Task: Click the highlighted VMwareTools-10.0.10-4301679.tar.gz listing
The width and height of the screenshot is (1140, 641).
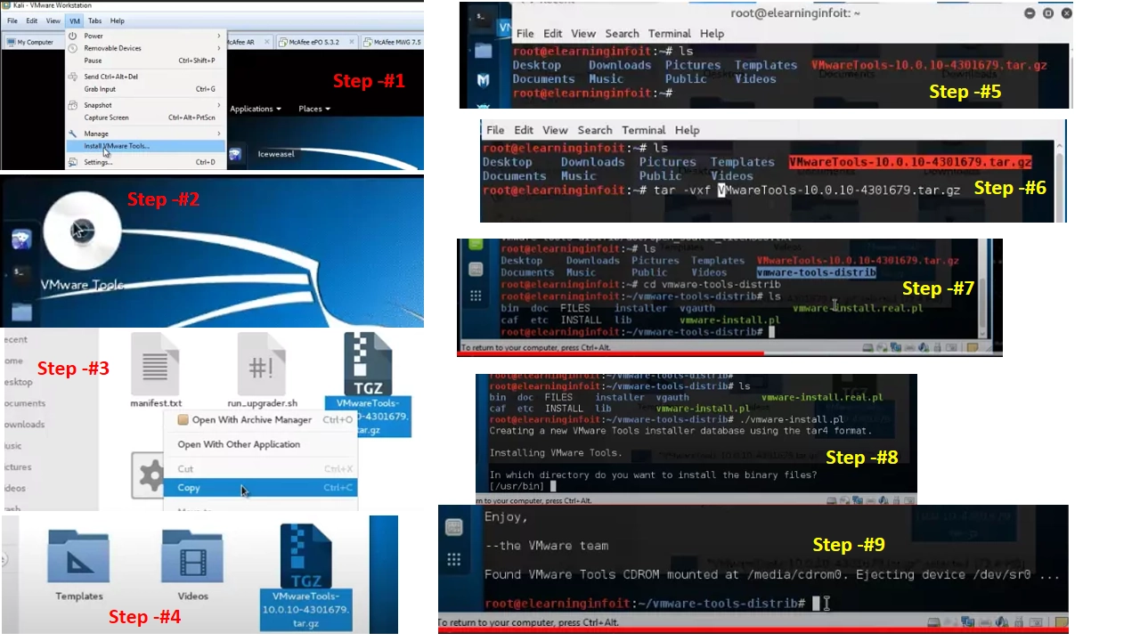Action: [x=909, y=162]
